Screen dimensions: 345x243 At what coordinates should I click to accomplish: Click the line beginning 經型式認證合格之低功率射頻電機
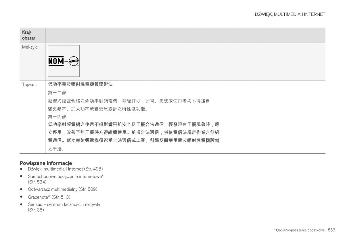pyautogui.click(x=129, y=101)
